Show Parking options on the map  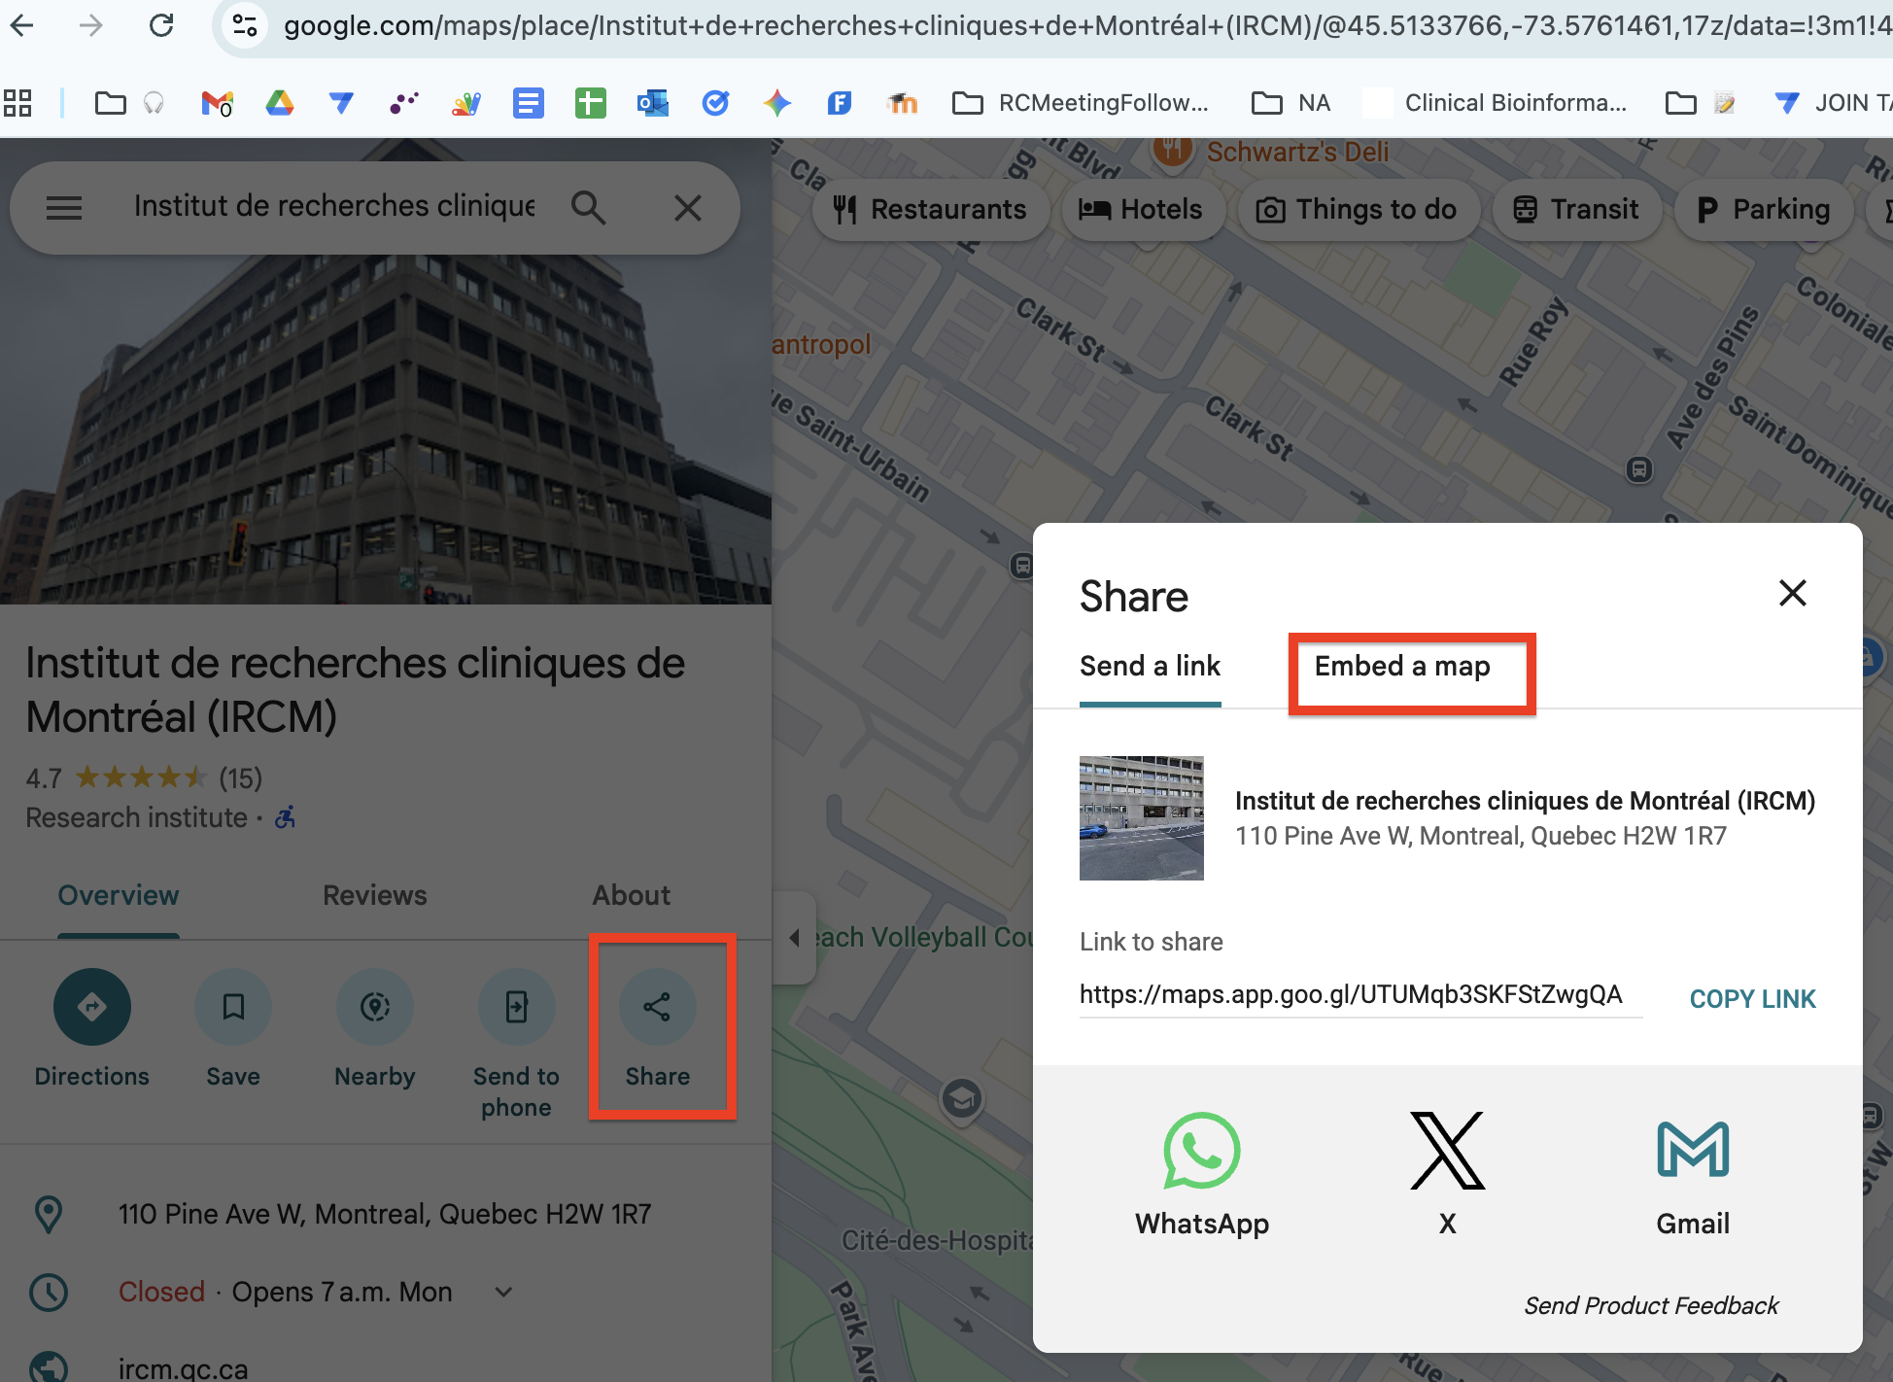point(1763,209)
